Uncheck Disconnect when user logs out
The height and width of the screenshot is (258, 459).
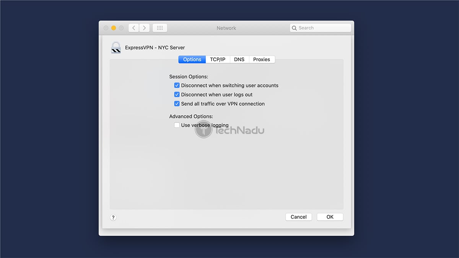pyautogui.click(x=177, y=94)
